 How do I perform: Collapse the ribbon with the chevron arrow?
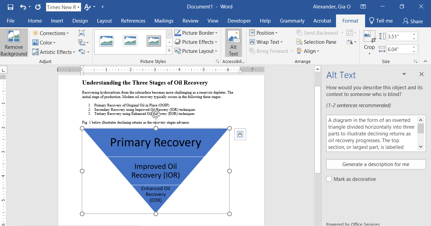click(x=425, y=61)
